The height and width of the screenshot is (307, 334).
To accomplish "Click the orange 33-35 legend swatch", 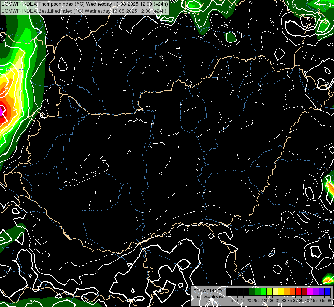I will [287, 292].
